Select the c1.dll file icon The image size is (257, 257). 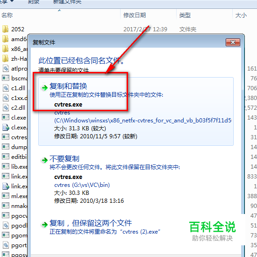(x=6, y=88)
